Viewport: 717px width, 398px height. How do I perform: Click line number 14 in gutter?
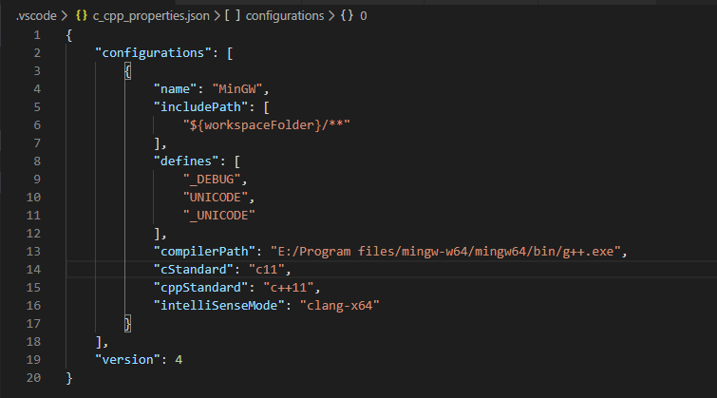[x=33, y=270]
